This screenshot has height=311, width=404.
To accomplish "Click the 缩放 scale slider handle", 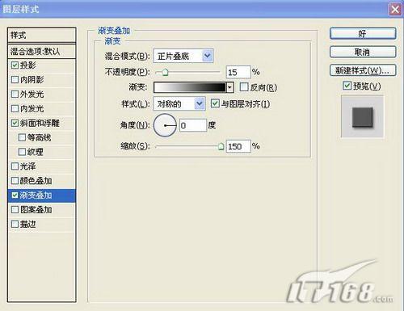I will (221, 146).
